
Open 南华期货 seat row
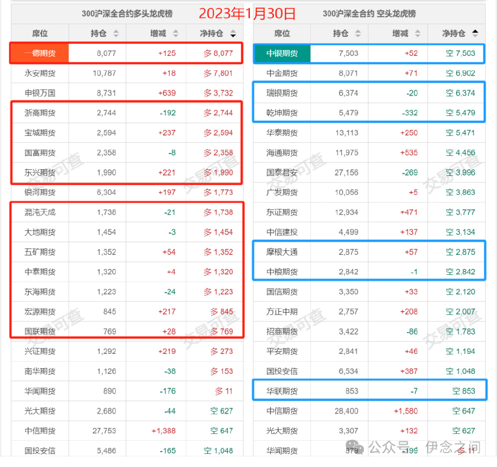click(x=127, y=371)
